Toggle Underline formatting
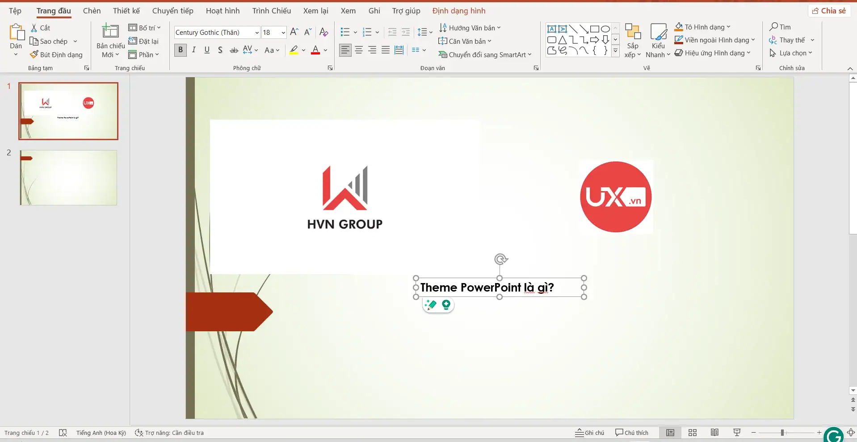Image resolution: width=857 pixels, height=442 pixels. click(x=207, y=50)
